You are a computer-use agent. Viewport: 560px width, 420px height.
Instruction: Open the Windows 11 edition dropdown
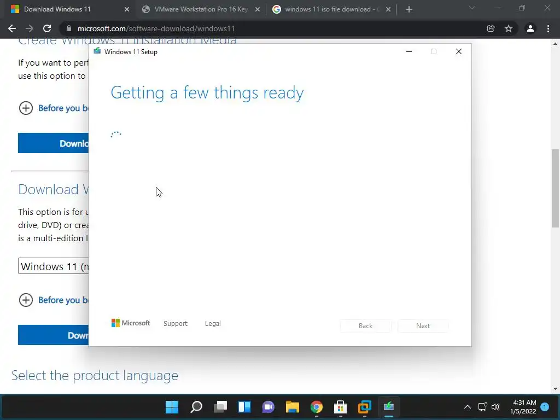coord(53,266)
